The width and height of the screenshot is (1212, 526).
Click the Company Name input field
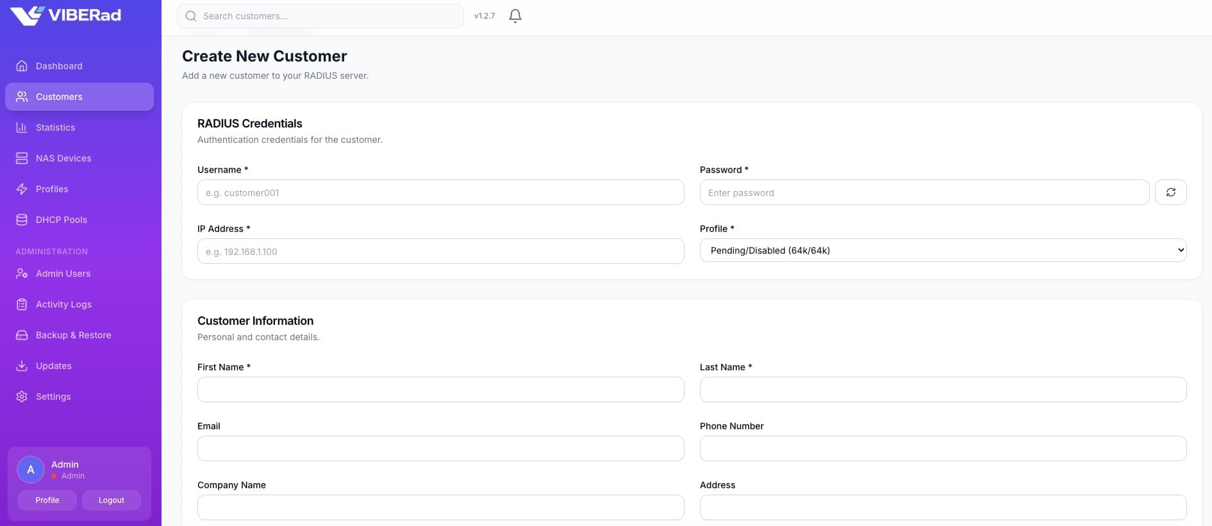441,507
